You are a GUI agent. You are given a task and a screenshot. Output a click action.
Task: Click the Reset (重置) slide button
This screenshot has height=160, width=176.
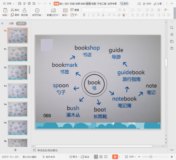75,10
